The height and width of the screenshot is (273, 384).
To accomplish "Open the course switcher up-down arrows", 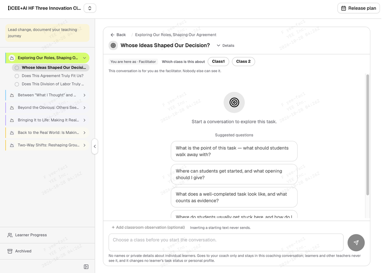I will [90, 8].
